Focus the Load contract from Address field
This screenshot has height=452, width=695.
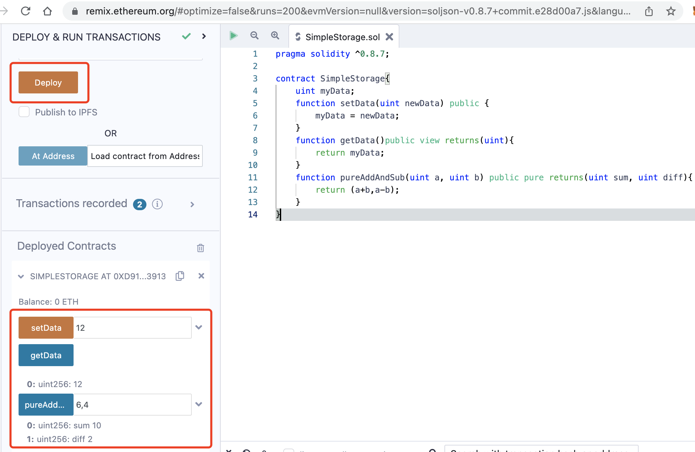coord(145,156)
